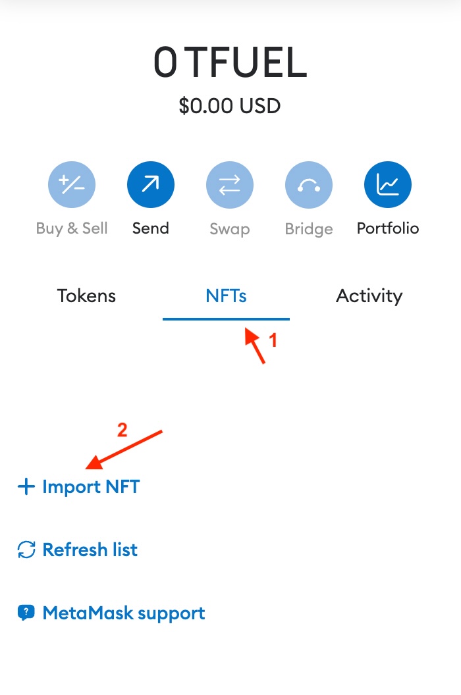Click the $0.00 USD value text
Screen dimensions: 461x695
[x=230, y=105]
